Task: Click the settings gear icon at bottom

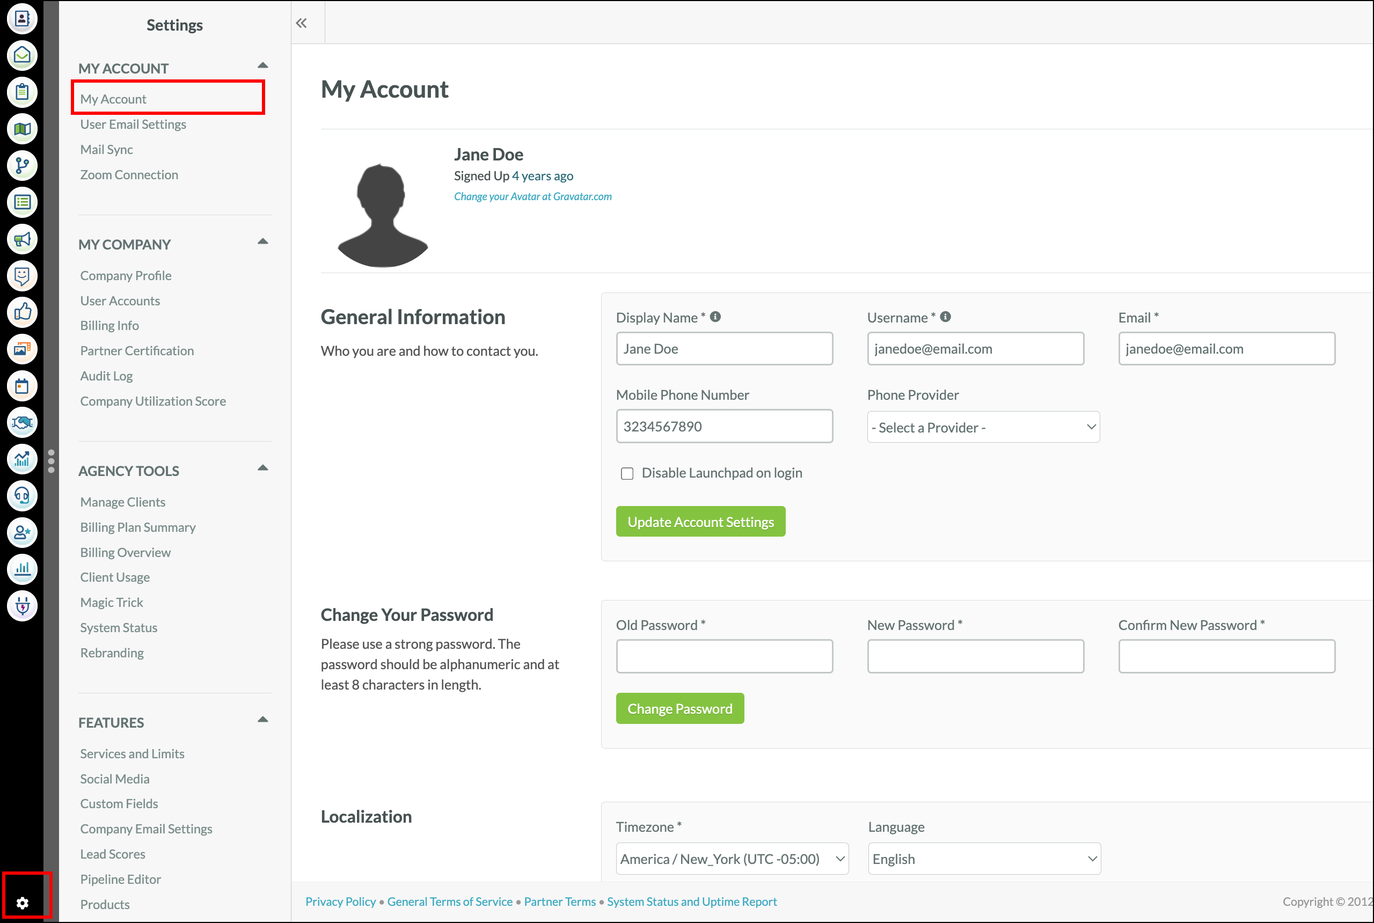Action: pyautogui.click(x=23, y=903)
